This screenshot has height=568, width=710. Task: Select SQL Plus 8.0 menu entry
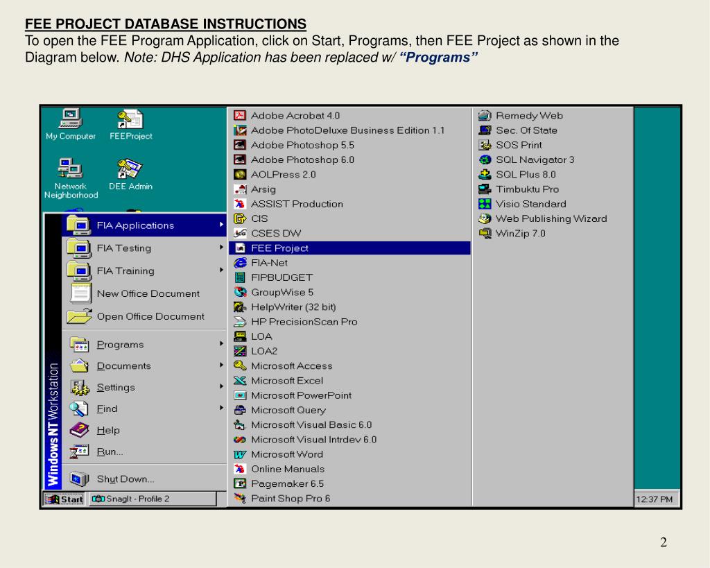[x=553, y=174]
